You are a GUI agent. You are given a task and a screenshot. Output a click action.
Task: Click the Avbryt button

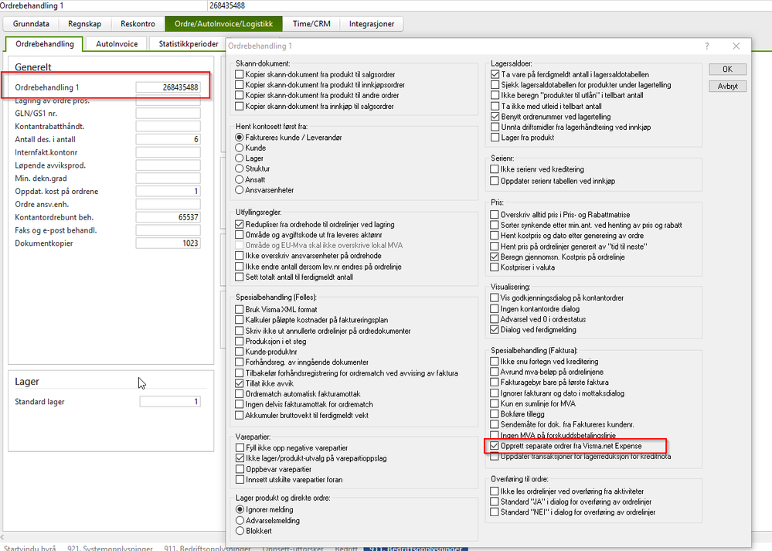pyautogui.click(x=727, y=87)
